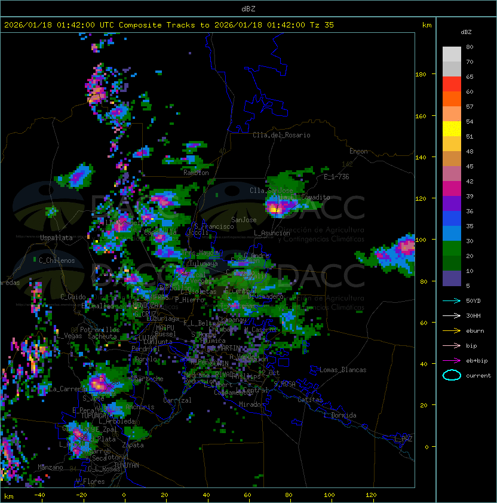
Task: Click the 'Catitas' map label
Action: click(x=310, y=400)
